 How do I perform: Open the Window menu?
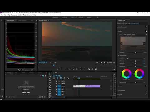point(29,15)
